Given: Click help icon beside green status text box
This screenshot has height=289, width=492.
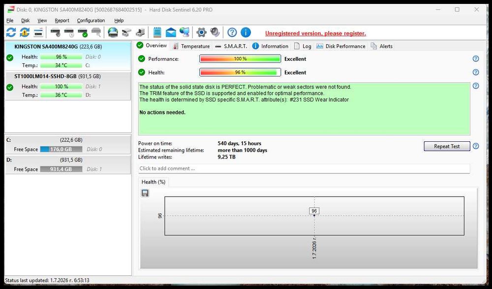Looking at the screenshot, I should (x=476, y=86).
